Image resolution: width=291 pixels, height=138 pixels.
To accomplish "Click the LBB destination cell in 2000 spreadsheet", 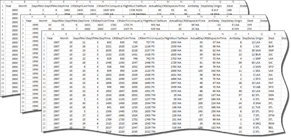I will click(x=233, y=10).
